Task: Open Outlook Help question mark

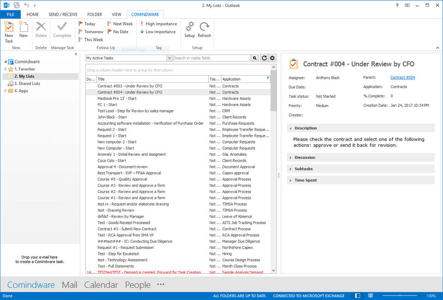Action: point(397,5)
